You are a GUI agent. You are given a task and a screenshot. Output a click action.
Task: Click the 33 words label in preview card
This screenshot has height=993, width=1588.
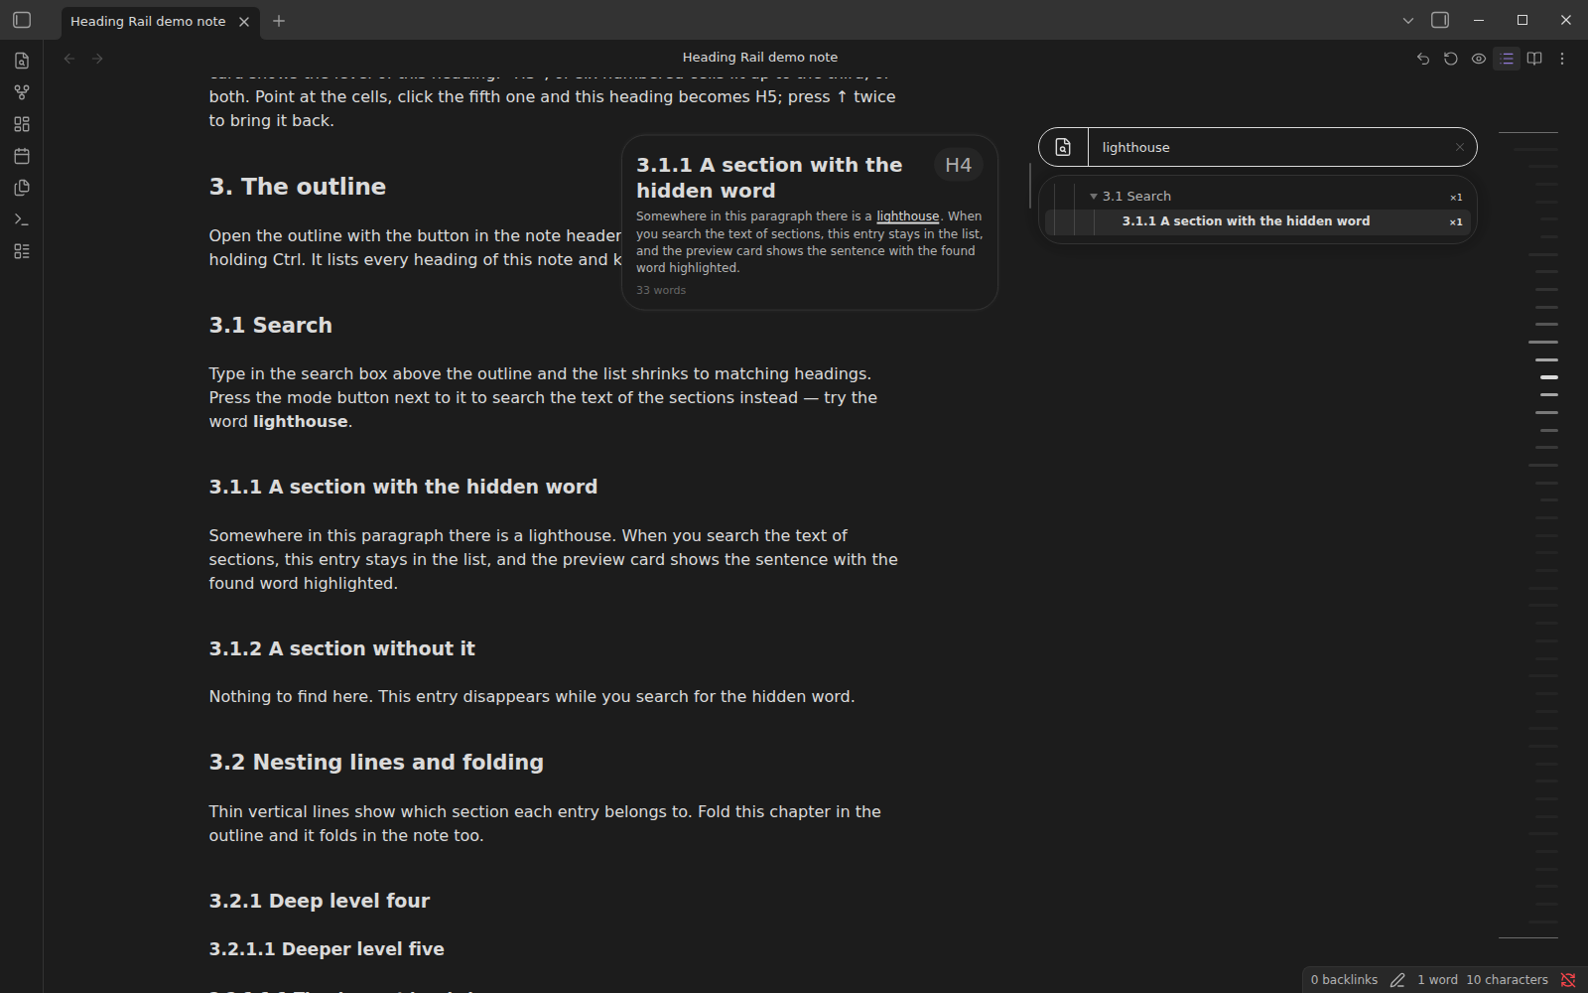(x=661, y=291)
